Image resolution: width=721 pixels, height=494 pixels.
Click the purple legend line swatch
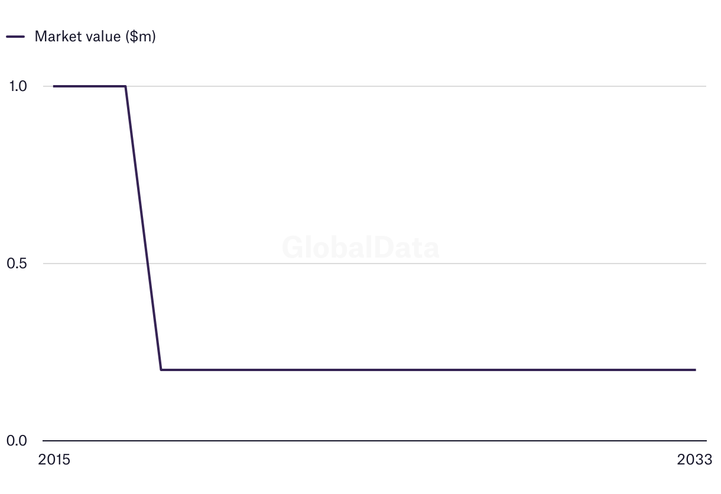click(x=15, y=37)
